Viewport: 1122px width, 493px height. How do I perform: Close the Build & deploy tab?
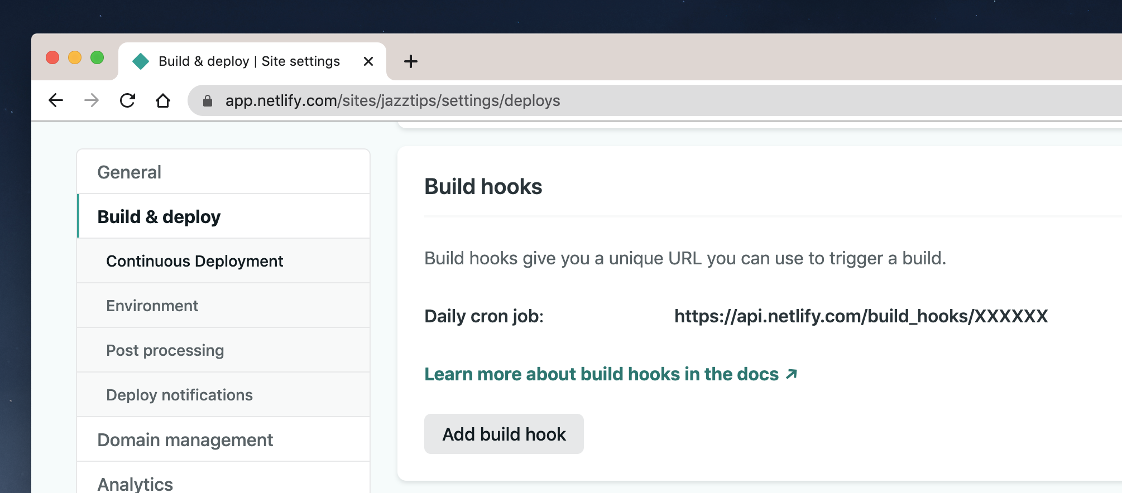click(368, 61)
